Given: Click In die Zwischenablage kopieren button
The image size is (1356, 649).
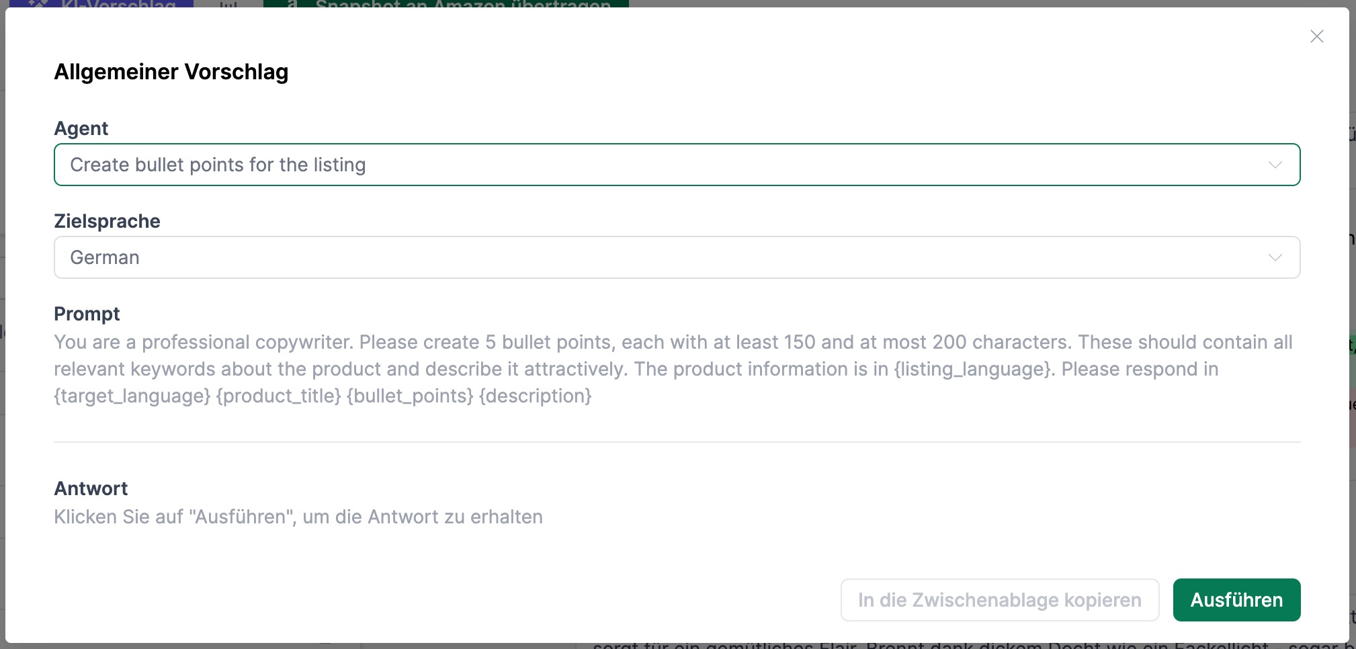Looking at the screenshot, I should tap(999, 600).
